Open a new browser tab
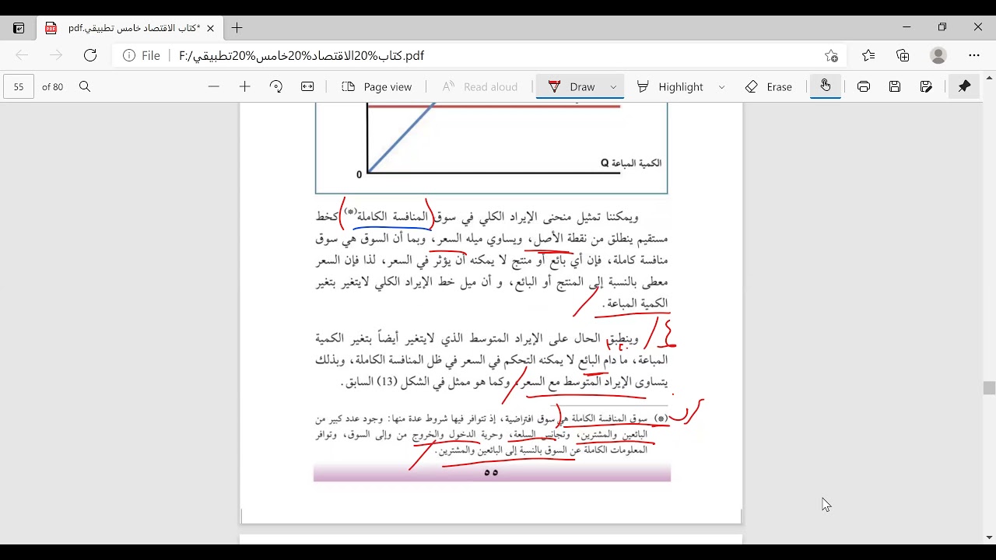This screenshot has height=560, width=996. 237,28
